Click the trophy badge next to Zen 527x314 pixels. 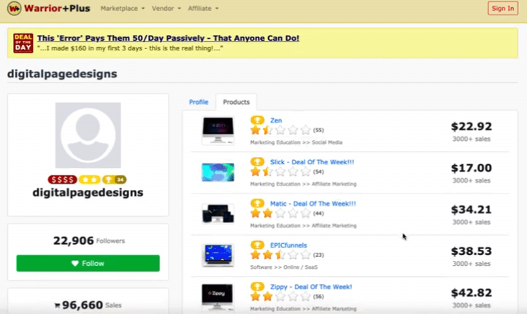tap(258, 120)
